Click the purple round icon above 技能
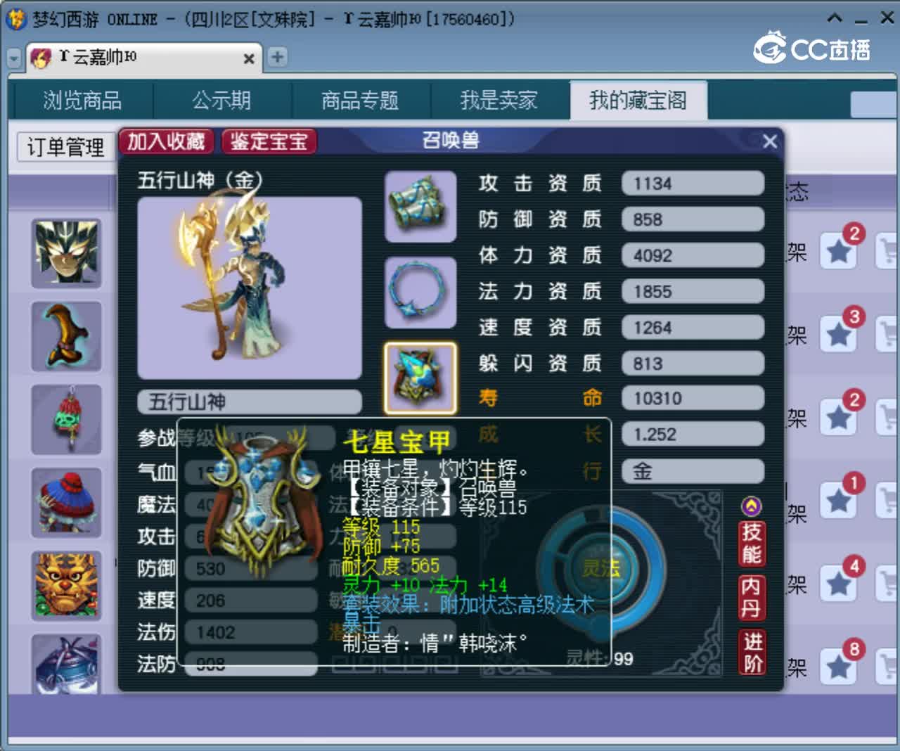Viewport: 900px width, 751px height. (x=752, y=506)
